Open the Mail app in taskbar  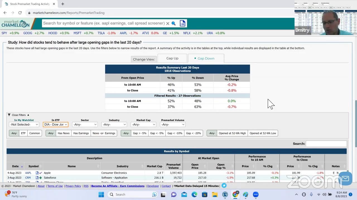(184, 194)
